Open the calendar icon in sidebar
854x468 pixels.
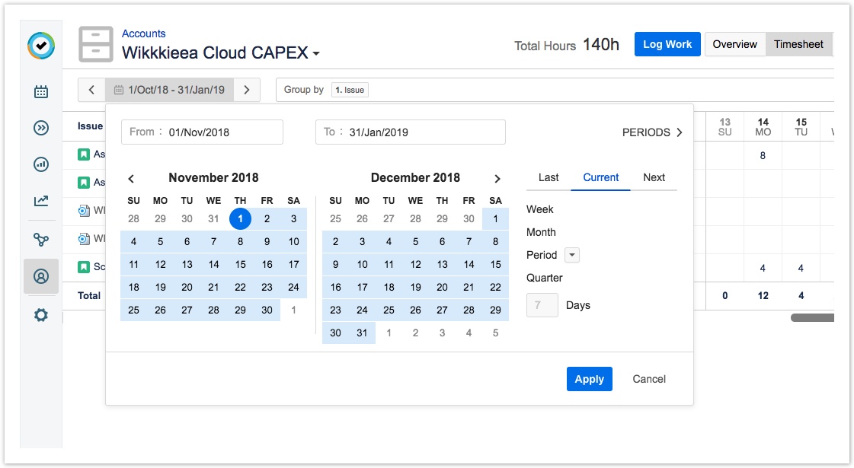(x=41, y=92)
